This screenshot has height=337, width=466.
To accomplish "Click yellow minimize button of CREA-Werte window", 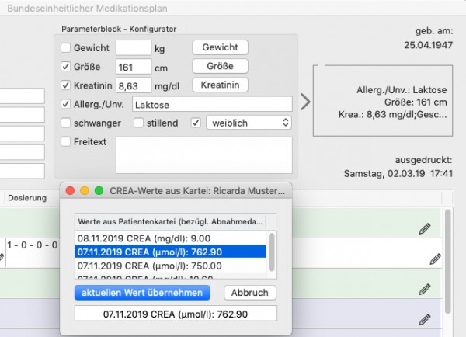I will [85, 191].
